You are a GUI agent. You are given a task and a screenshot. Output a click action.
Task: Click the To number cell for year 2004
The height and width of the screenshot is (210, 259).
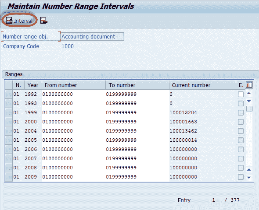pos(137,131)
